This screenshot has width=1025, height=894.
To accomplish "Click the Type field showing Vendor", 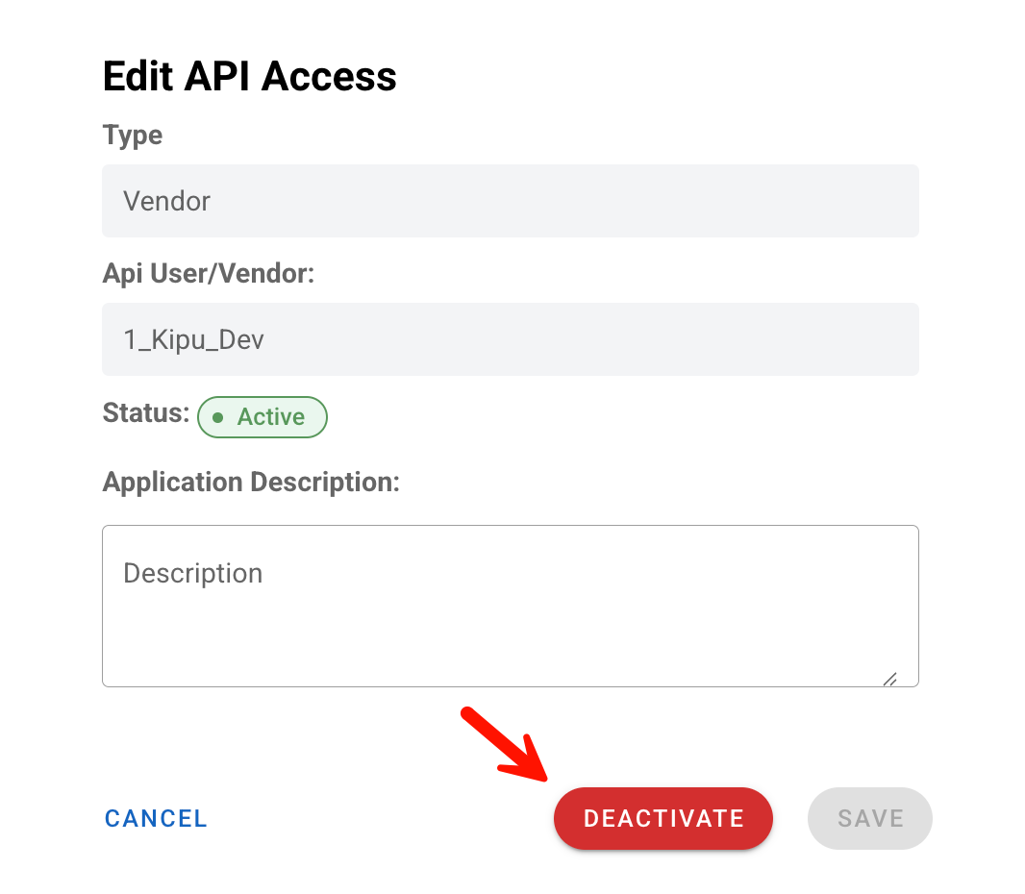I will click(510, 201).
